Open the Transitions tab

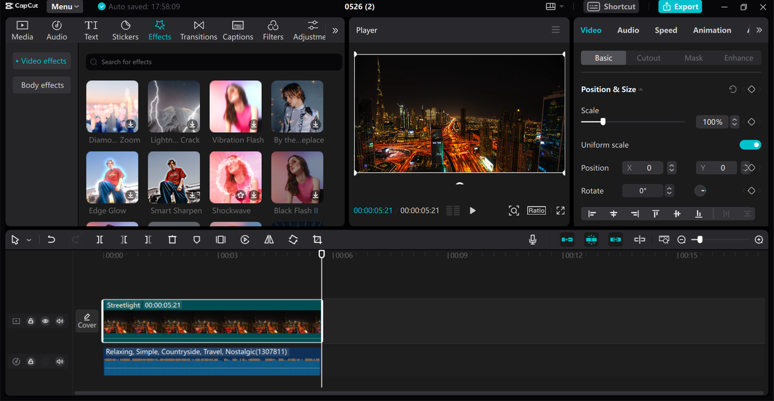pyautogui.click(x=198, y=30)
